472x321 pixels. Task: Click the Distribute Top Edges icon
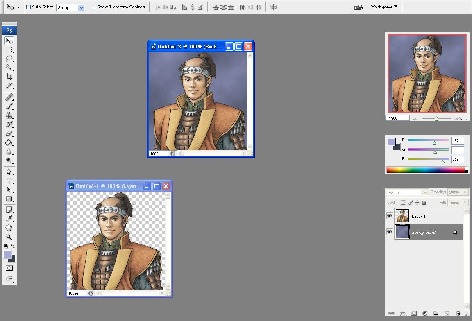pyautogui.click(x=216, y=7)
